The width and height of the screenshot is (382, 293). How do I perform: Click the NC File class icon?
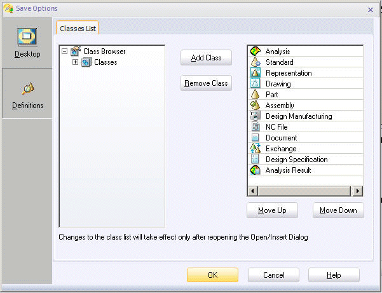(x=256, y=127)
